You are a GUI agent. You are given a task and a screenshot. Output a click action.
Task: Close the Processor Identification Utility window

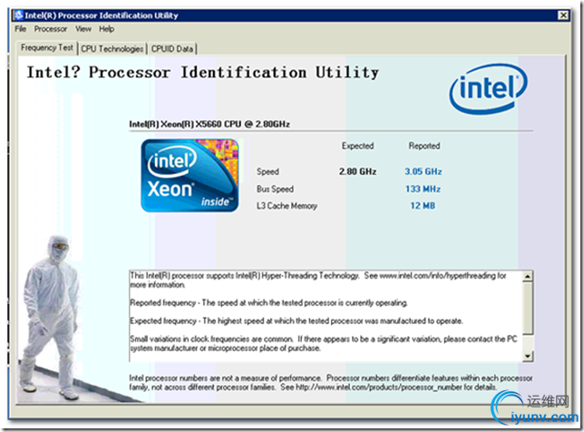tap(563, 15)
